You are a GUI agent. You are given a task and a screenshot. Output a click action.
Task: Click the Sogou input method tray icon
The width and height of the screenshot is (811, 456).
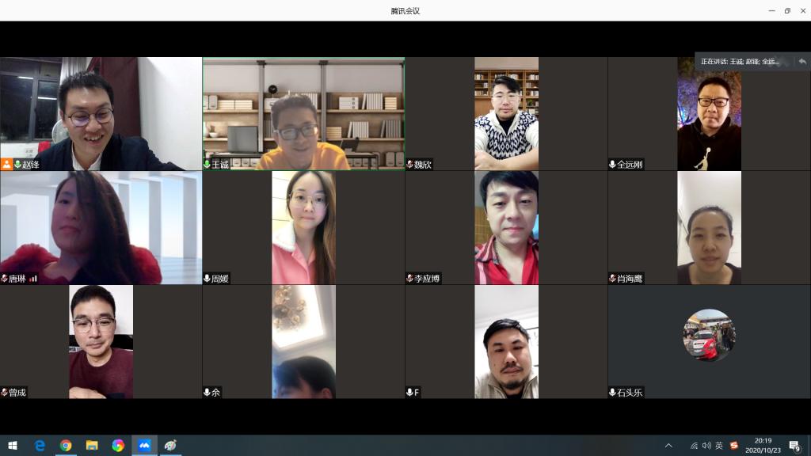pos(733,445)
